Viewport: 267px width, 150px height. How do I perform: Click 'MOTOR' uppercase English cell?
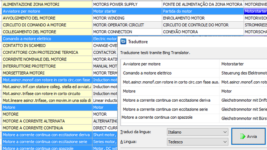tap(105, 114)
